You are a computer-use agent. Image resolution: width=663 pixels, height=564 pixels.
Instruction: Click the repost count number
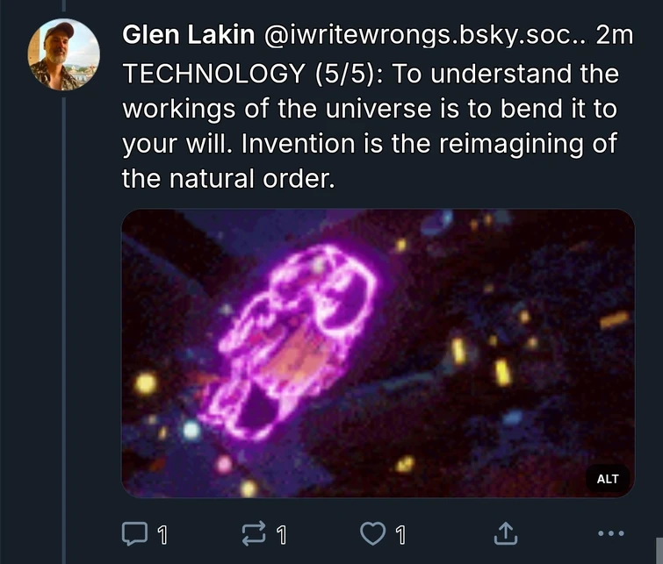coord(282,532)
